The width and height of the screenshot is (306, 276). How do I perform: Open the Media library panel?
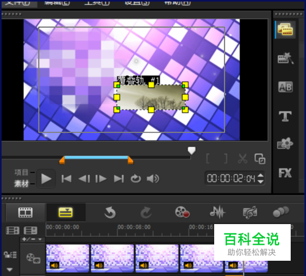285,29
